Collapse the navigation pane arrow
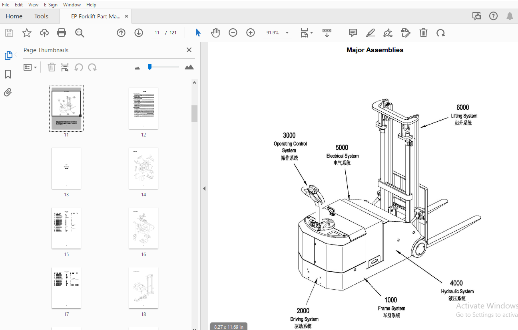This screenshot has width=518, height=330. [204, 188]
